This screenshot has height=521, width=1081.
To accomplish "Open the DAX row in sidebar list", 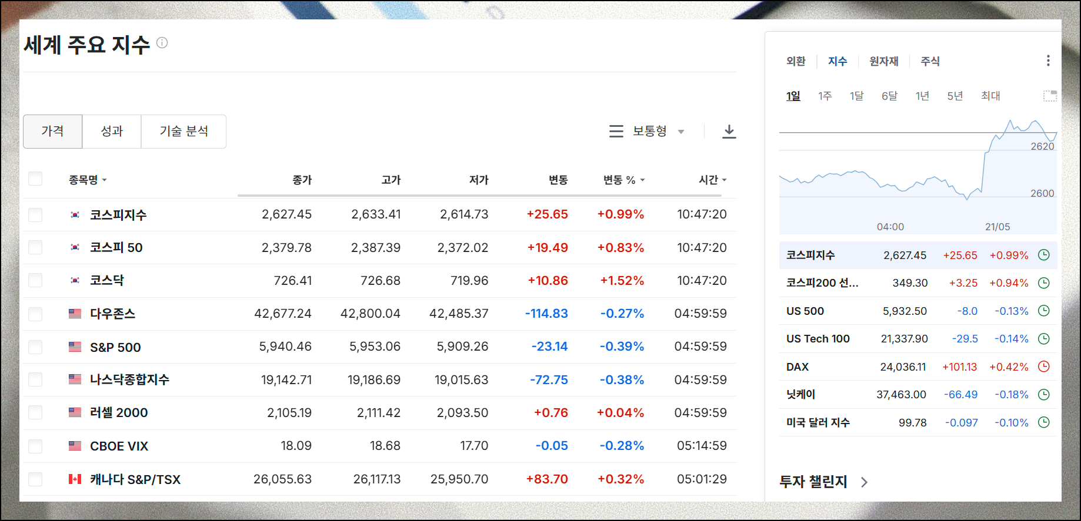I will coord(918,367).
